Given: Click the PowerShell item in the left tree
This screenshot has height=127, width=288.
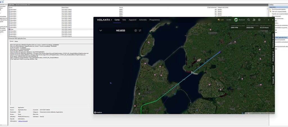Looking at the screenshot, I should [x=3, y=28].
